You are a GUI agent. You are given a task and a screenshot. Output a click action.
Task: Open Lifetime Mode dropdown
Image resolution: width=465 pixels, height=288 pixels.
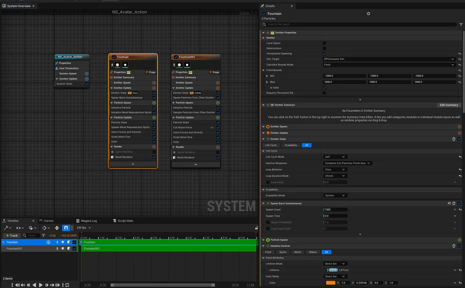point(335,264)
